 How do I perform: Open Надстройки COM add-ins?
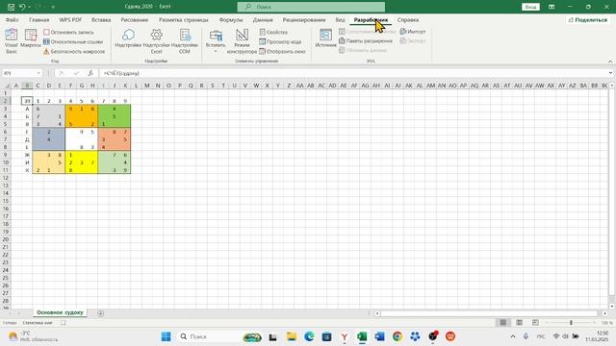click(x=184, y=40)
